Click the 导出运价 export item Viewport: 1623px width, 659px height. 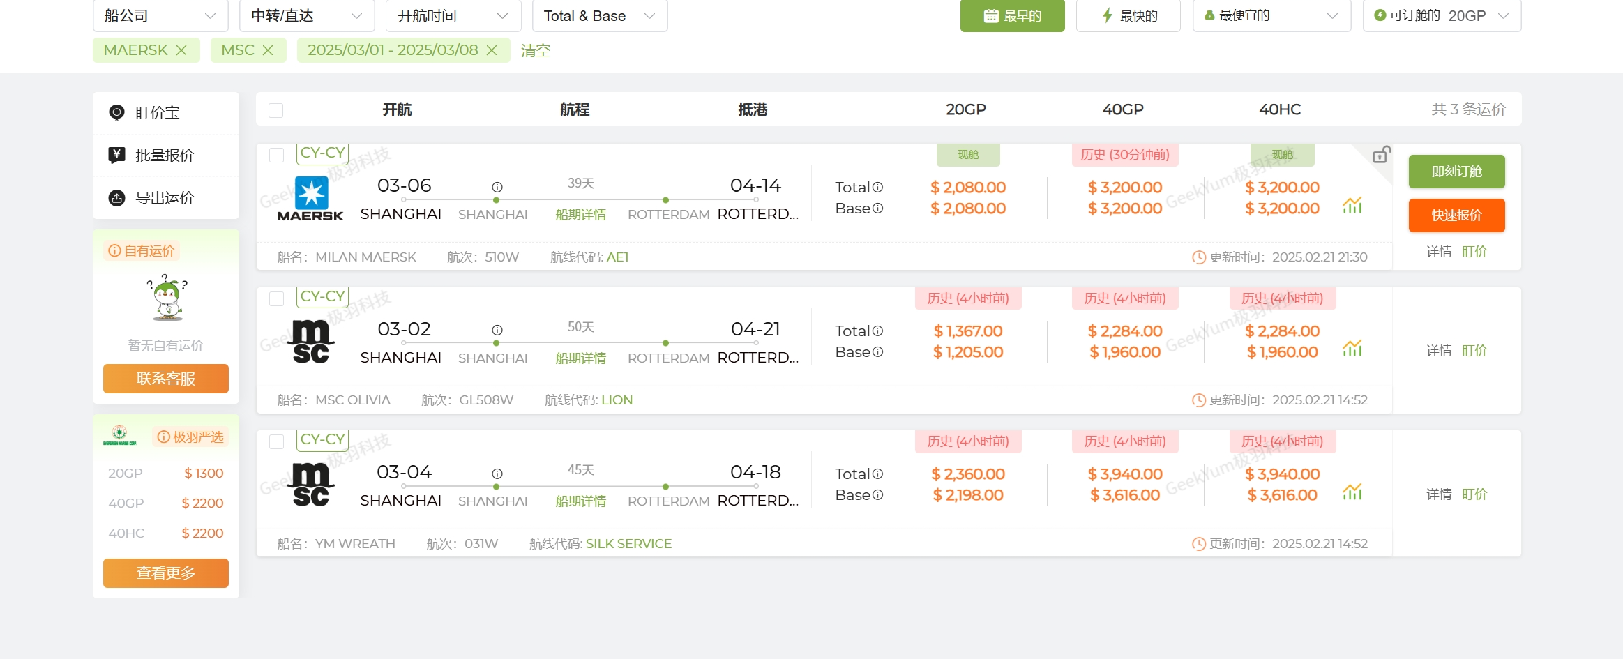(165, 198)
